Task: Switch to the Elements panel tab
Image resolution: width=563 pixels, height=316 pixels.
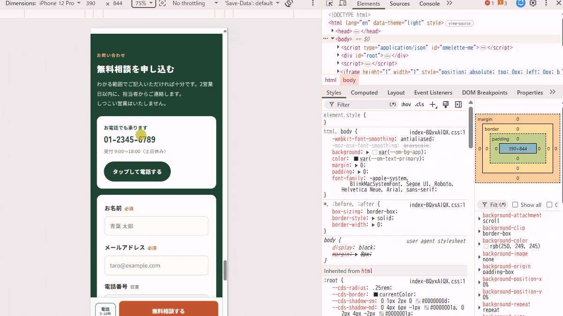Action: click(x=368, y=4)
